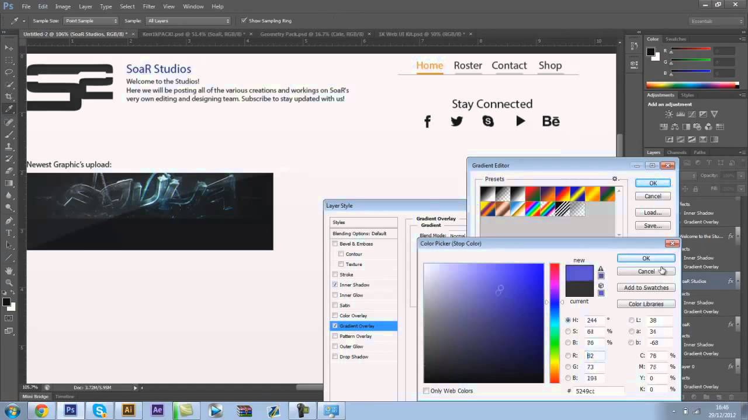Launch After Effects from the taskbar
Screen dimensions: 748x420
tap(157, 410)
